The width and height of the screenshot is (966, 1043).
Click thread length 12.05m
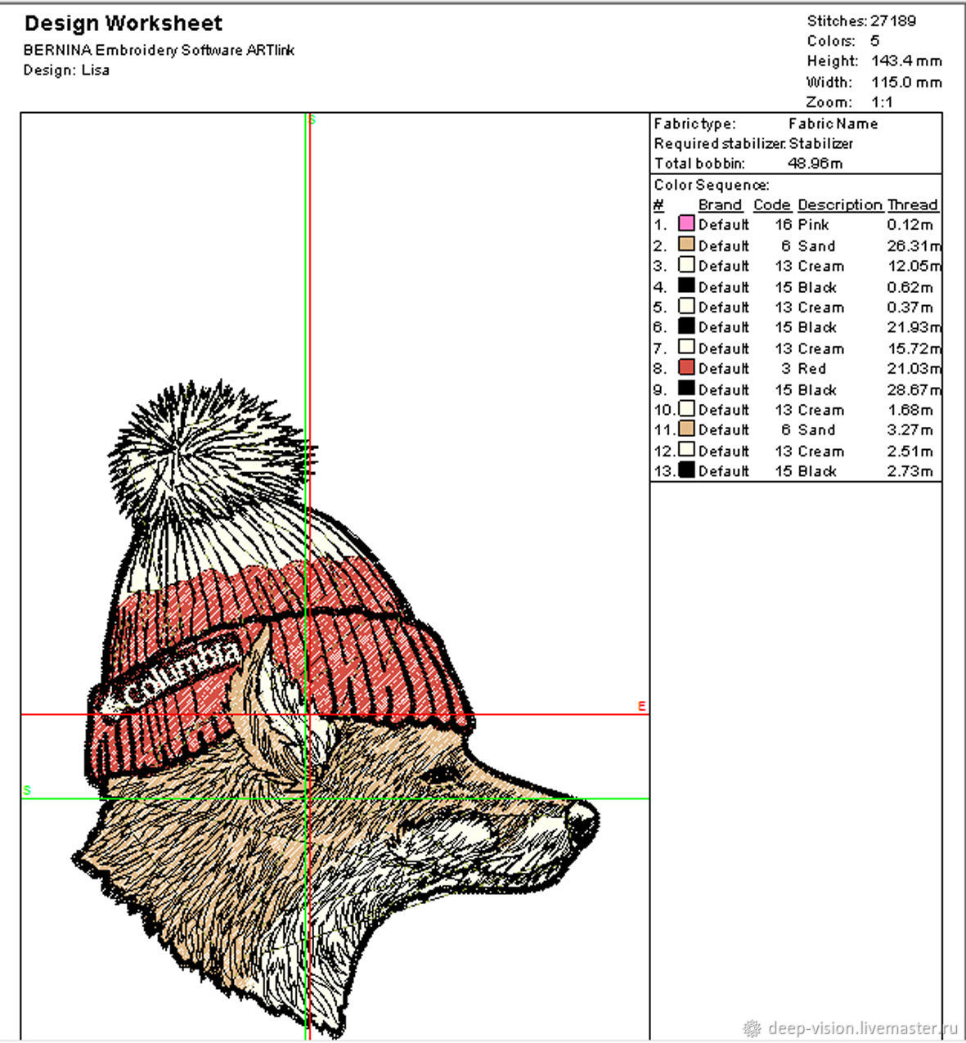coord(914,266)
